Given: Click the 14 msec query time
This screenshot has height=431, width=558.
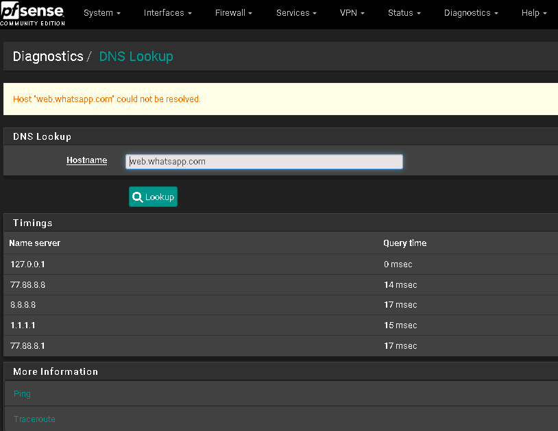Looking at the screenshot, I should pos(400,285).
